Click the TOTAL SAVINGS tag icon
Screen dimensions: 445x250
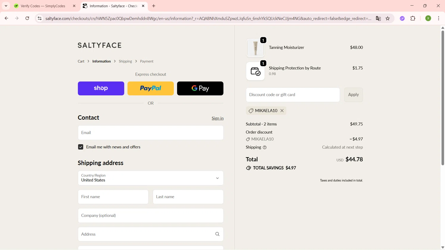coord(248,168)
